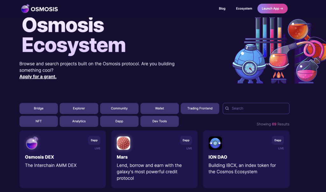Image resolution: width=326 pixels, height=192 pixels.
Task: Click the ION DAO blue icon
Action: pos(215,143)
